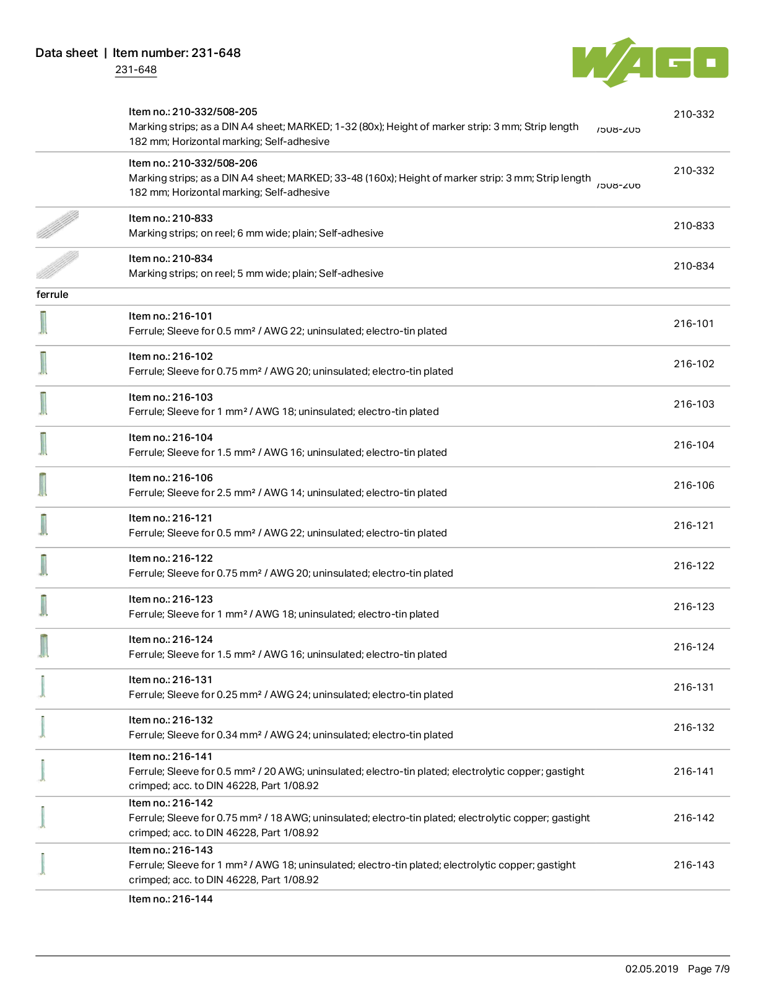Open the 210-834 link in right column
The image size is (766, 991).
pos(694,266)
